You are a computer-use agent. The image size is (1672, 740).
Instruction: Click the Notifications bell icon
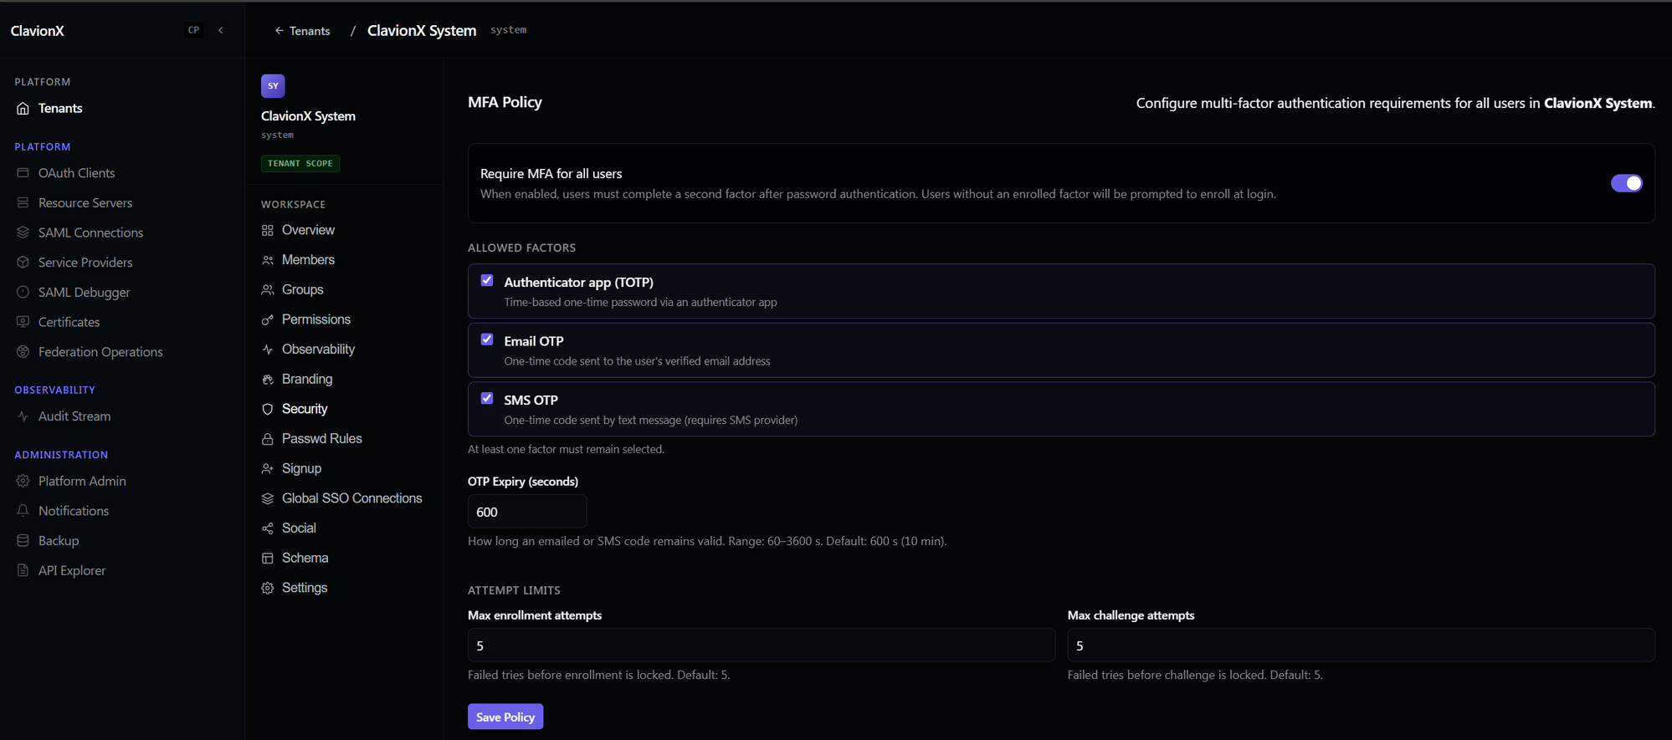pyautogui.click(x=23, y=511)
